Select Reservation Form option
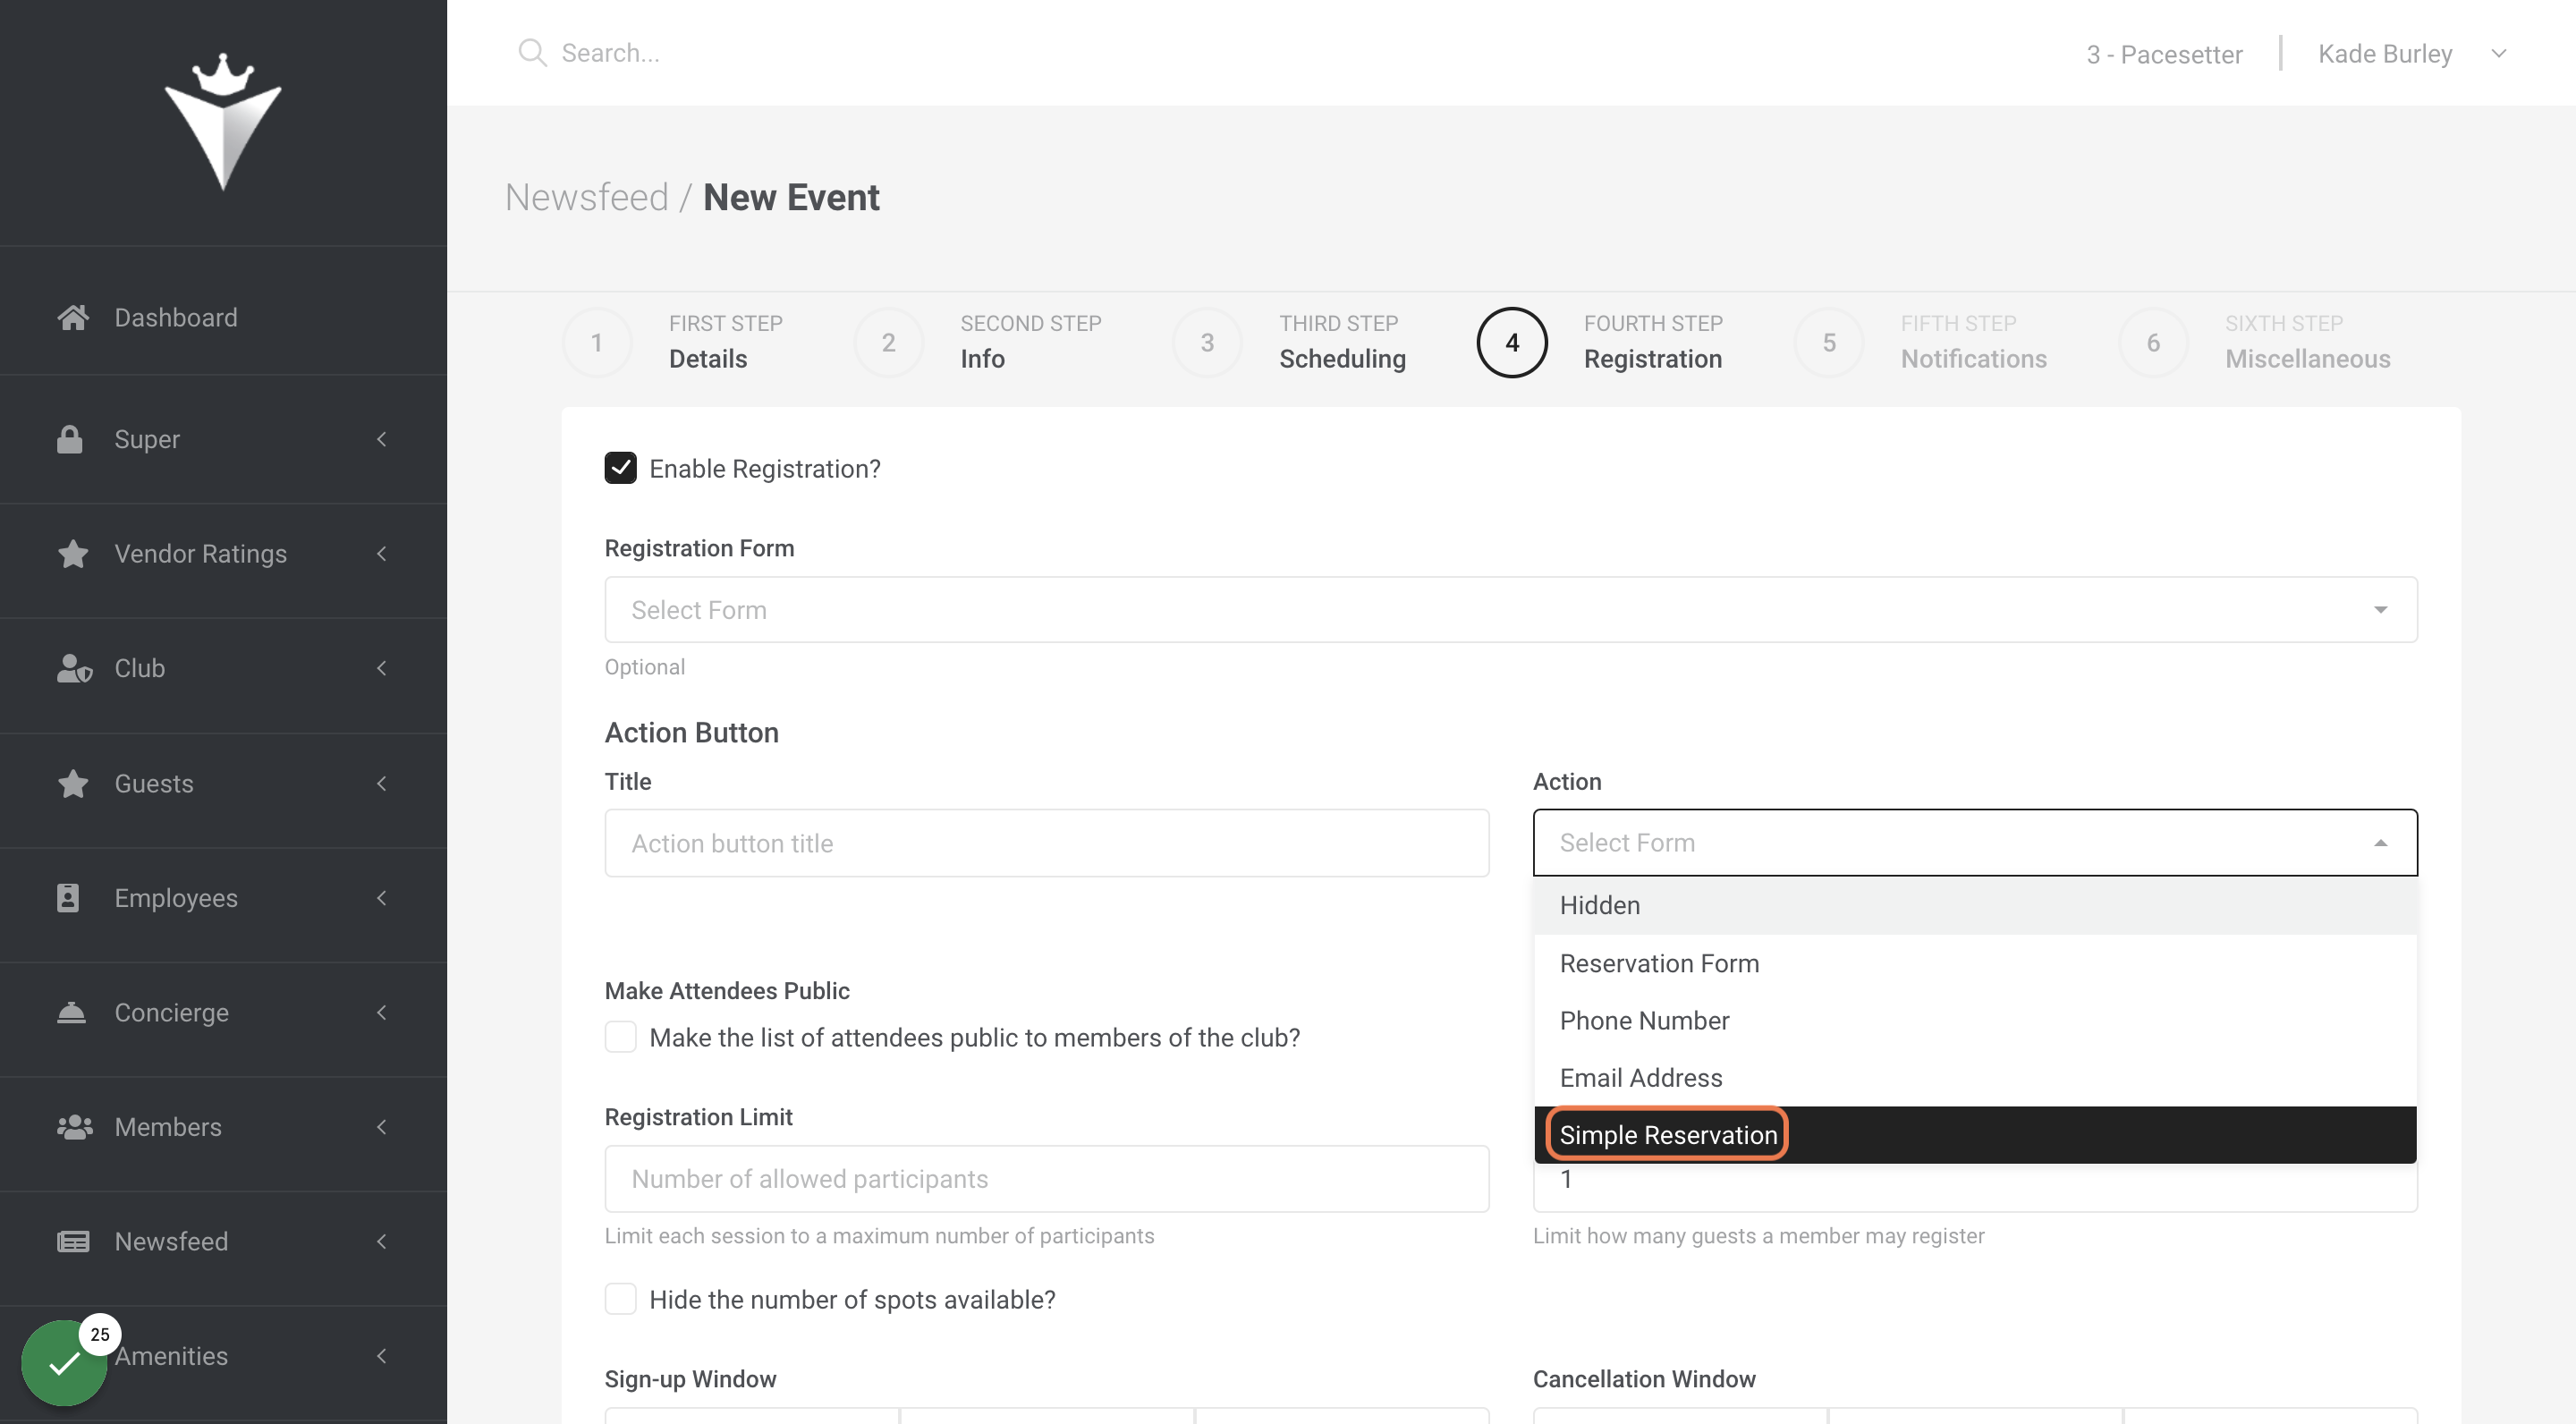Image resolution: width=2576 pixels, height=1424 pixels. (1974, 963)
